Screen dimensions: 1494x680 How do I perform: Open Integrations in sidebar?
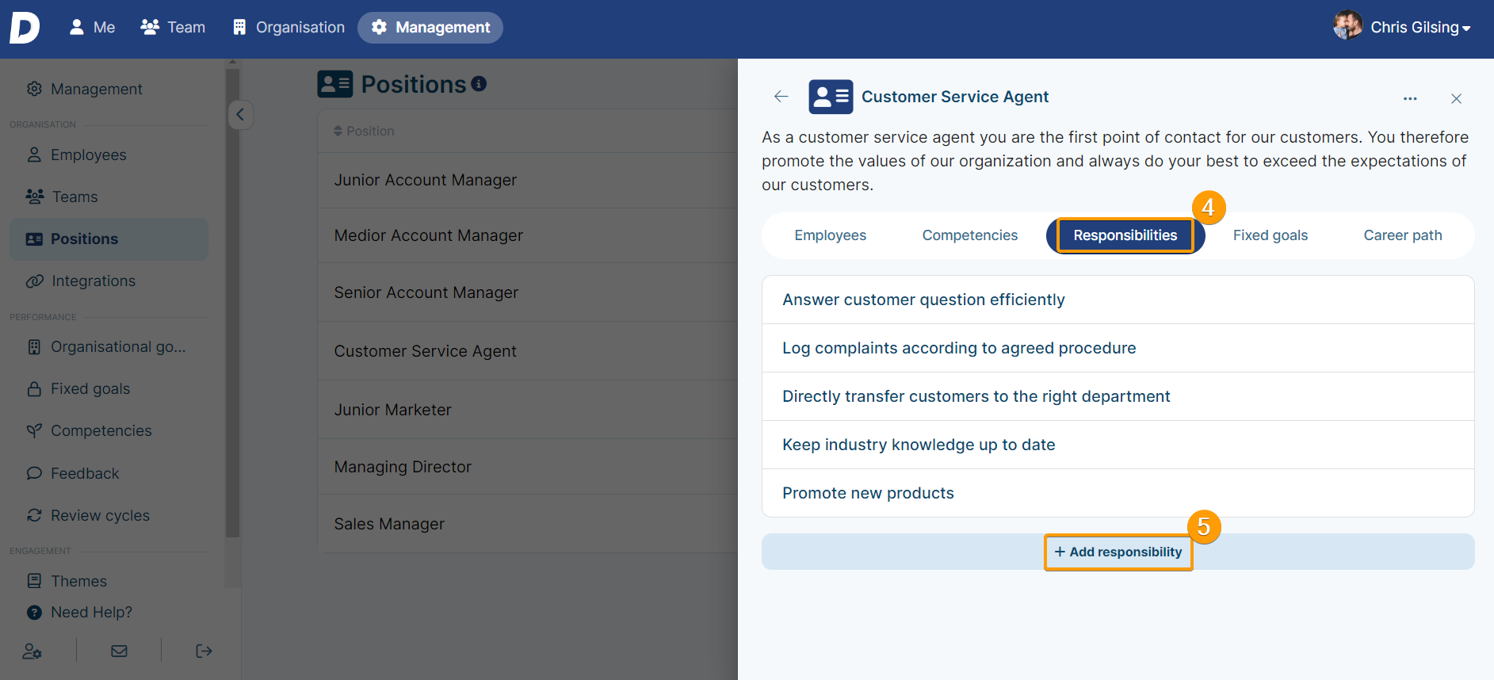[109, 281]
